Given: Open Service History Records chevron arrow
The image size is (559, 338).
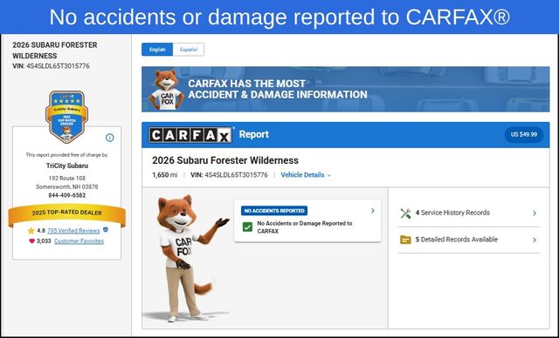Looking at the screenshot, I should [x=535, y=213].
